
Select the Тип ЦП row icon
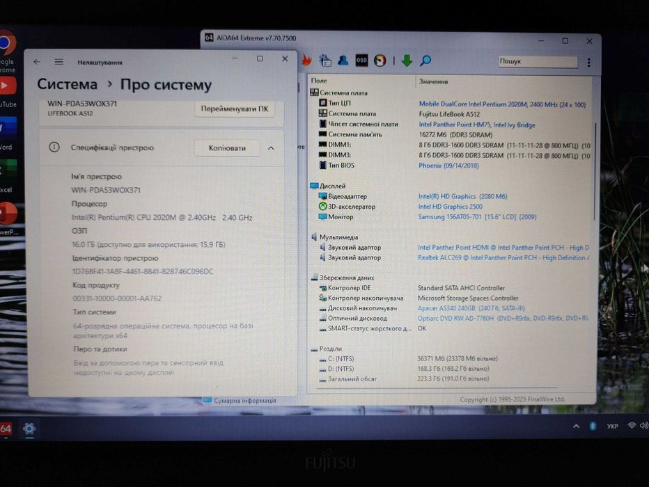[x=323, y=103]
